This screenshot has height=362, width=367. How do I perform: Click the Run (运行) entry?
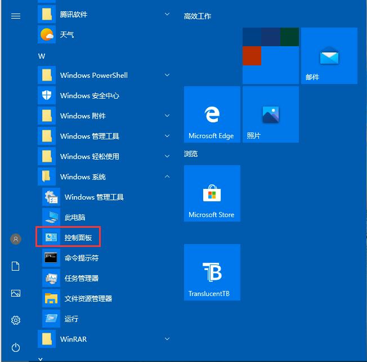71,319
